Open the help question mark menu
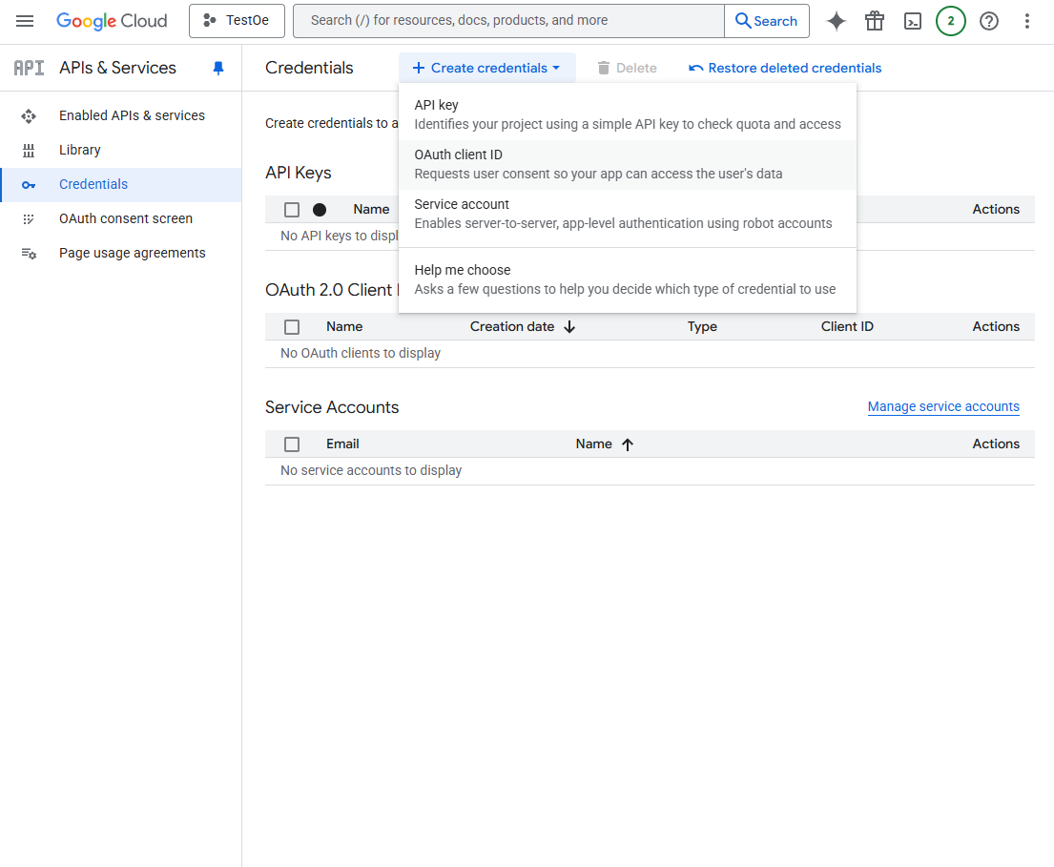This screenshot has height=867, width=1054. pyautogui.click(x=989, y=21)
